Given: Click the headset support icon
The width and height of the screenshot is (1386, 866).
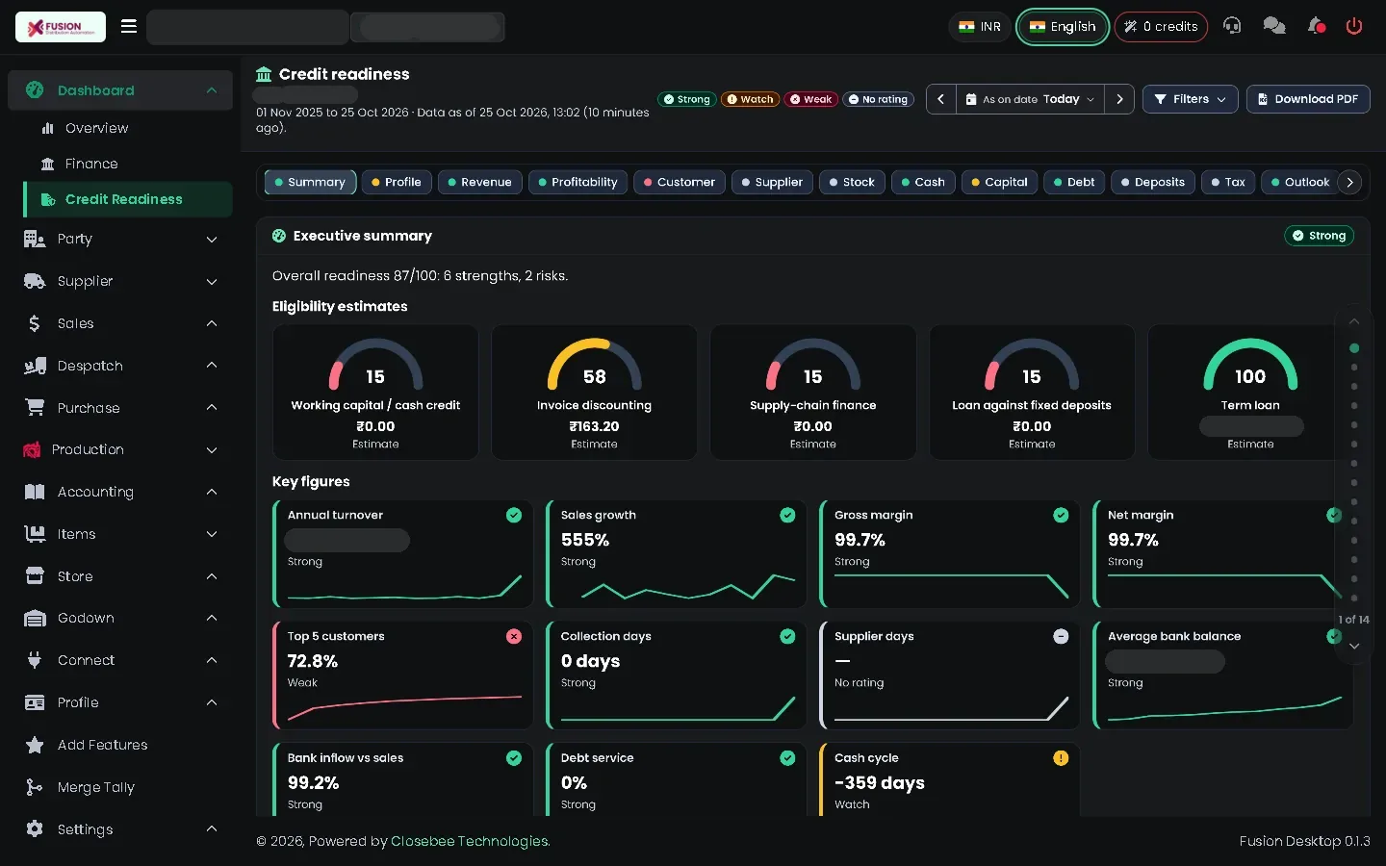Looking at the screenshot, I should [1232, 26].
